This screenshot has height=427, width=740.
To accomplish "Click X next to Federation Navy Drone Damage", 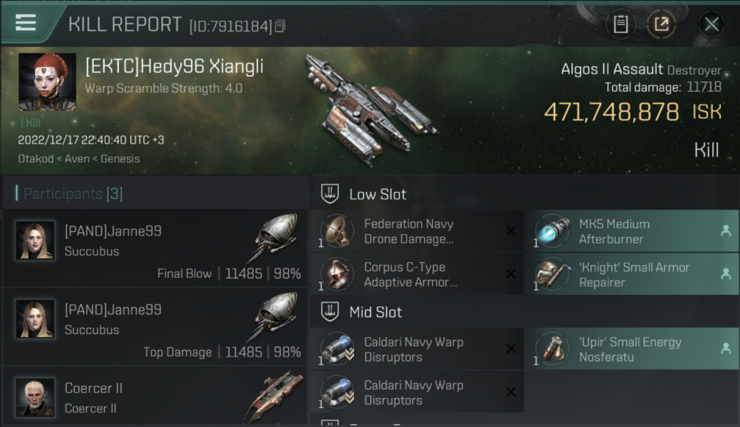I will pos(511,231).
